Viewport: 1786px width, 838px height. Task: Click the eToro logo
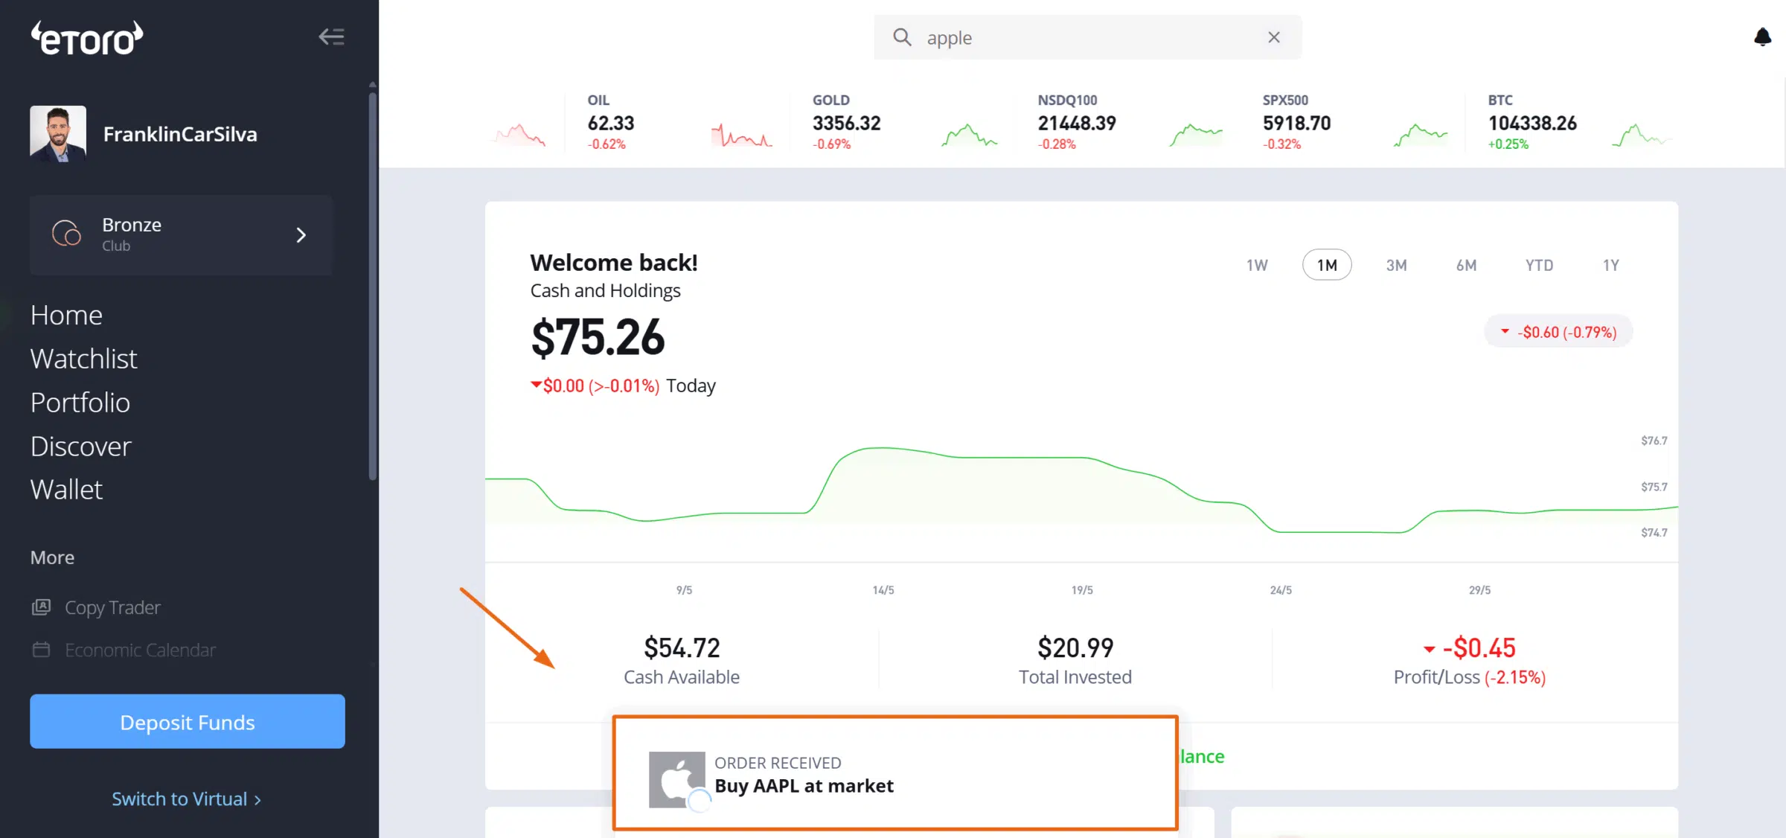coord(87,38)
